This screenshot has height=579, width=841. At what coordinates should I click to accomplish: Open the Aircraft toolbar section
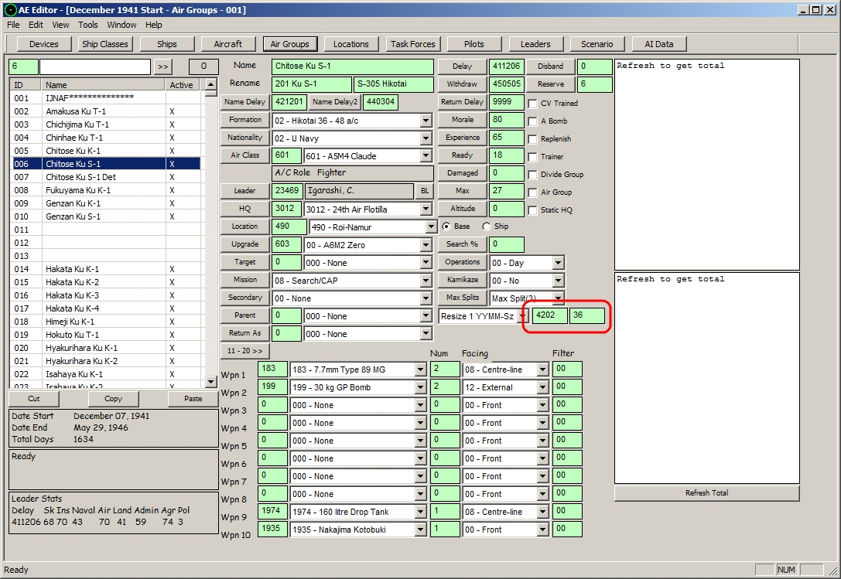pos(228,44)
